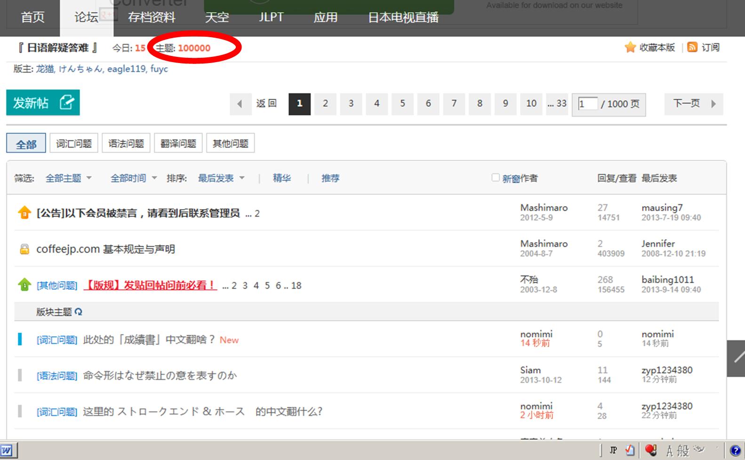Open page 18 of the 【版规】thread
The width and height of the screenshot is (745, 460).
296,286
